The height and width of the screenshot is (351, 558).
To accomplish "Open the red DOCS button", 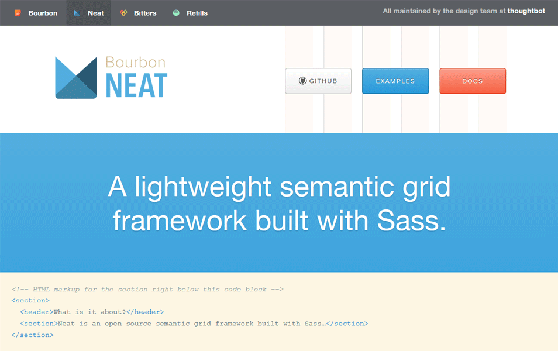I will [x=473, y=81].
